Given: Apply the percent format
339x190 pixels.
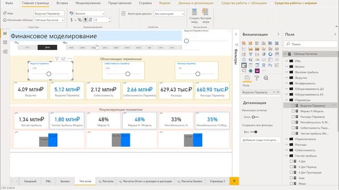Looking at the screenshot, I should [79, 20].
